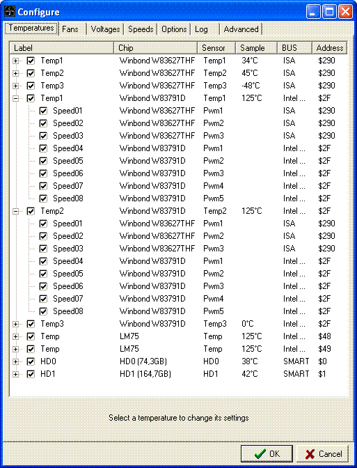Switch to the Fans tab

click(x=72, y=29)
